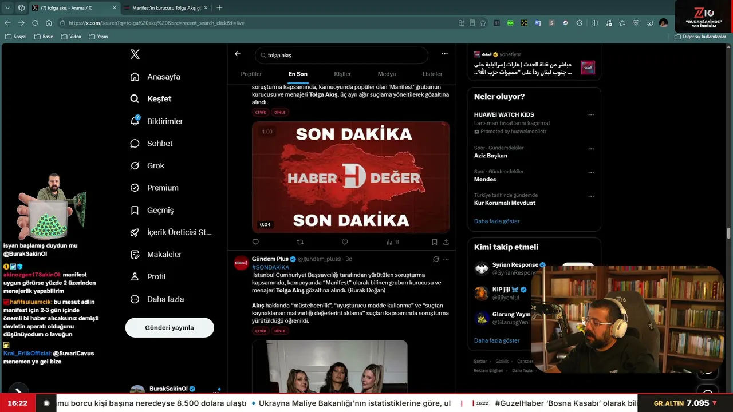Select the En Son tab
Image resolution: width=733 pixels, height=412 pixels.
point(298,74)
